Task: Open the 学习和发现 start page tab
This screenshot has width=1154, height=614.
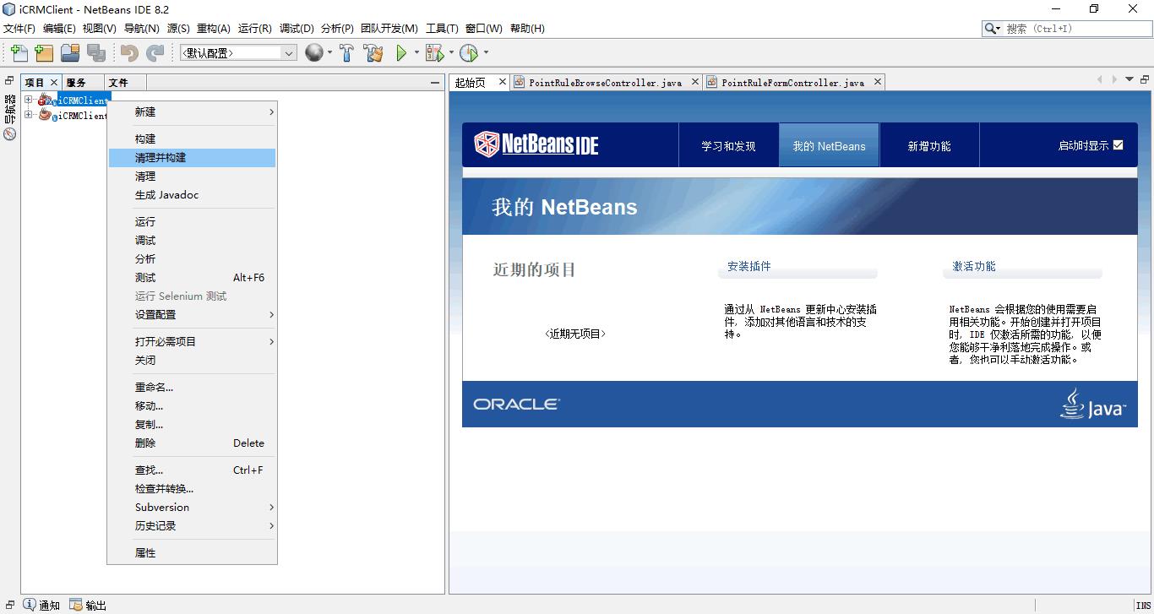Action: pyautogui.click(x=728, y=146)
